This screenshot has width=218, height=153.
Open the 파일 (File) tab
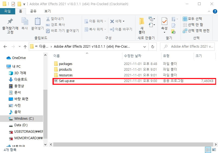pyautogui.click(x=8, y=11)
